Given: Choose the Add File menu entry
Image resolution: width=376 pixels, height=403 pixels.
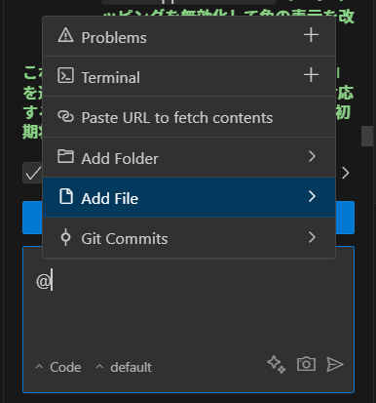Looking at the screenshot, I should (189, 197).
